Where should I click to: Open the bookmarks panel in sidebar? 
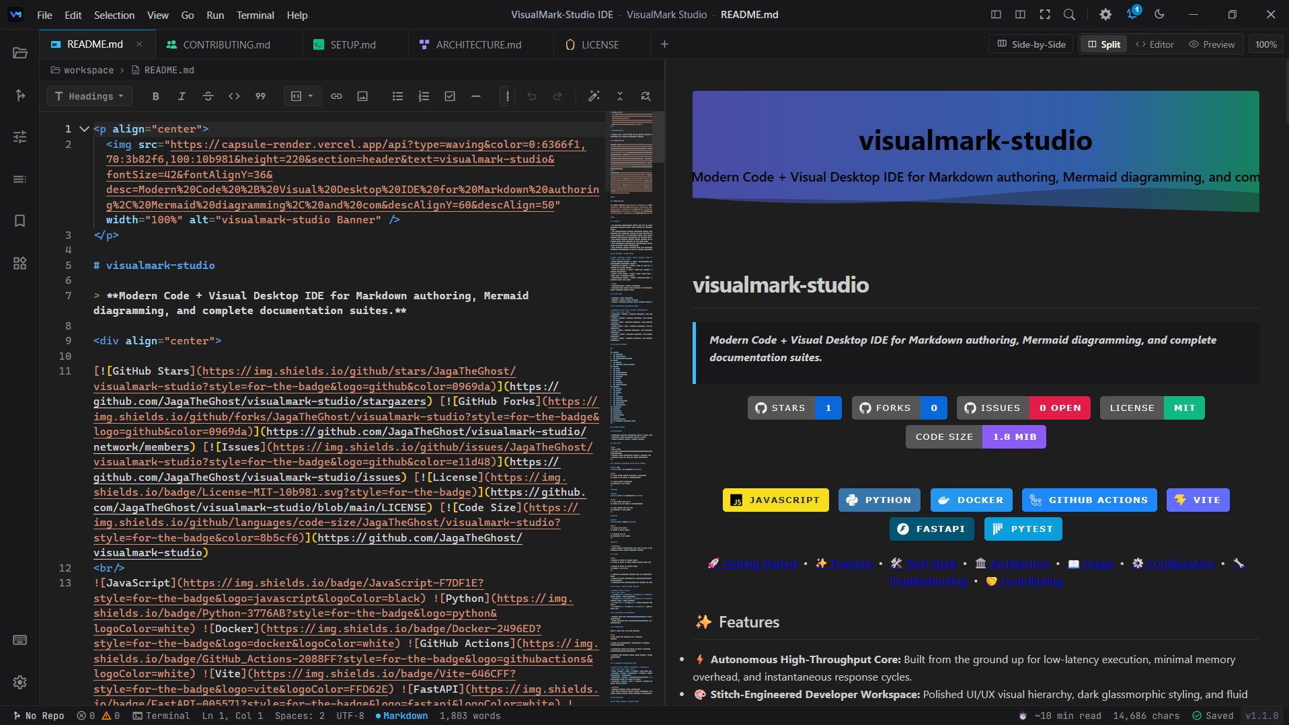[20, 221]
